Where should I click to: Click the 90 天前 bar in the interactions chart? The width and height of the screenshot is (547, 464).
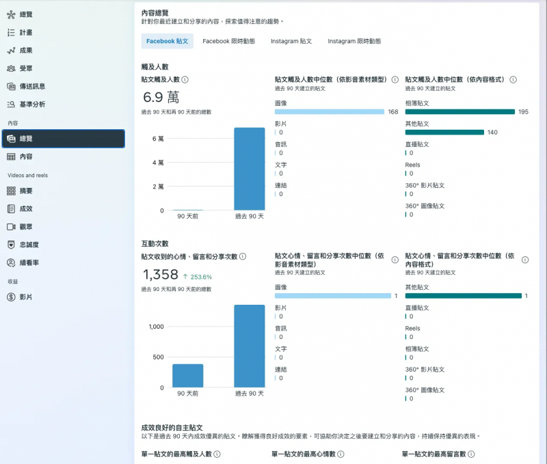pos(187,376)
